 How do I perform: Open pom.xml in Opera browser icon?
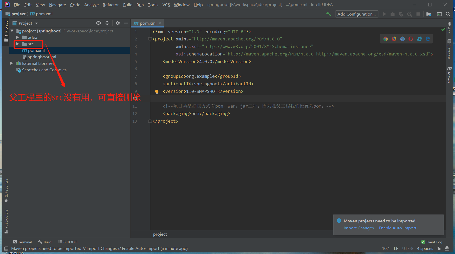tap(411, 39)
